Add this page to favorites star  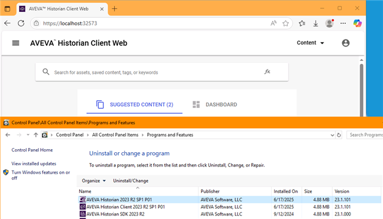(x=285, y=23)
